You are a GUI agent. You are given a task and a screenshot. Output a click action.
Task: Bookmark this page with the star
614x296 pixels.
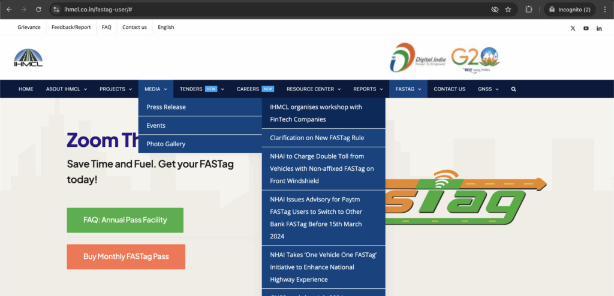[x=508, y=10]
